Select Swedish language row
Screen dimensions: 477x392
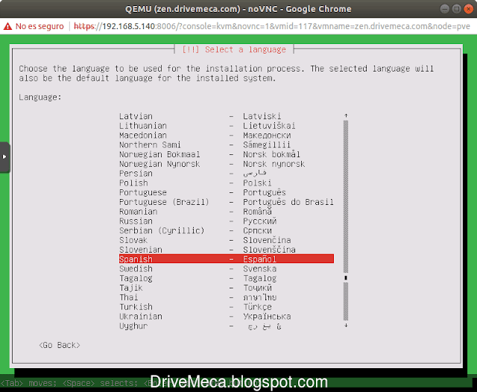click(x=227, y=269)
